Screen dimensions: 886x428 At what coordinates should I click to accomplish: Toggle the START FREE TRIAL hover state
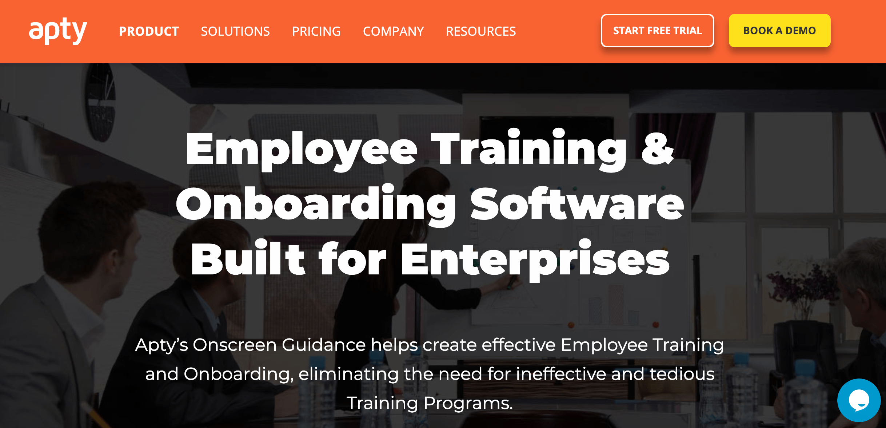pyautogui.click(x=658, y=31)
